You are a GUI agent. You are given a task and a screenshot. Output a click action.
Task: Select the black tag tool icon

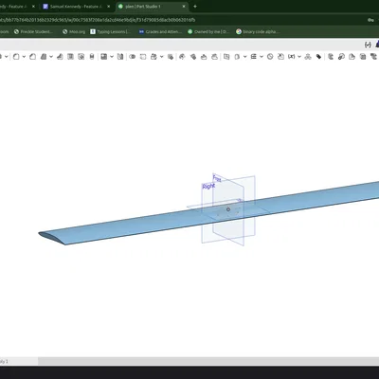click(x=318, y=57)
